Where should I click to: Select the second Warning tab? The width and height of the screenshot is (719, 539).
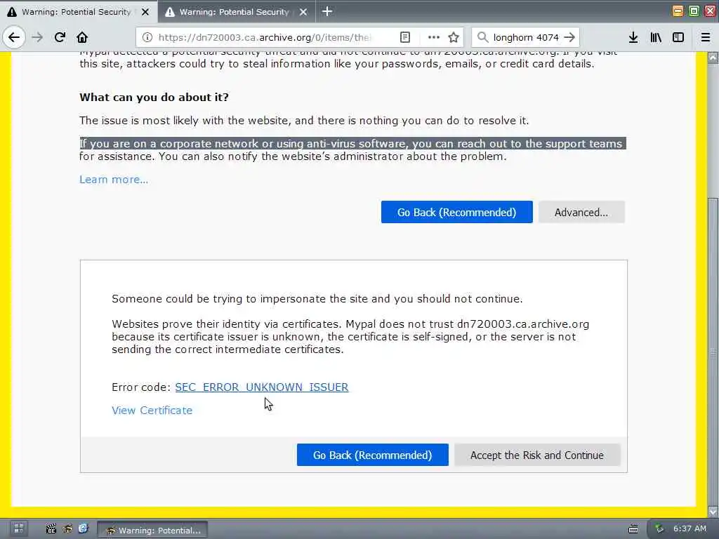237,11
